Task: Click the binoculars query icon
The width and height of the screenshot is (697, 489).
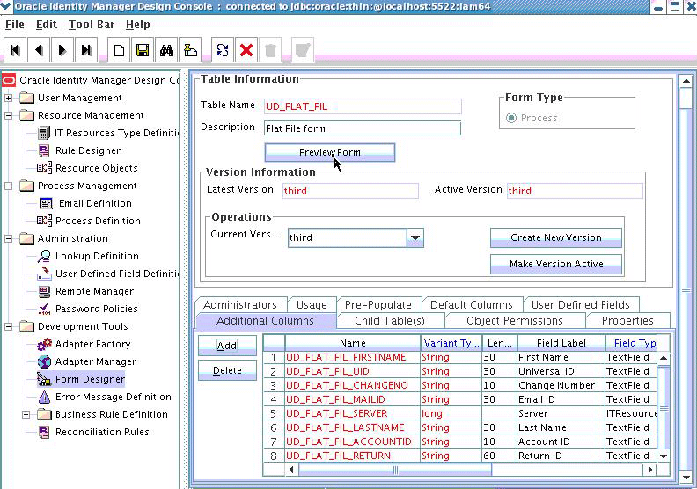Action: 166,50
